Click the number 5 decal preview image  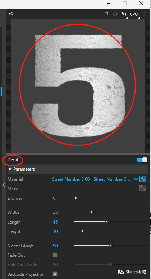[x=78, y=86]
